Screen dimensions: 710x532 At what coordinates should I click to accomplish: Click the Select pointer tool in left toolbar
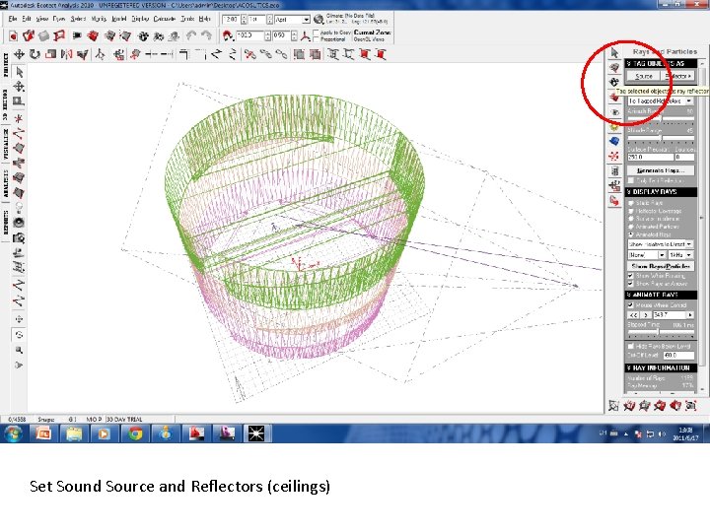pos(19,72)
